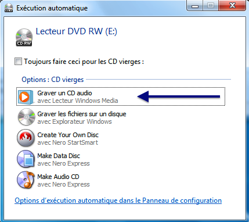Choose Graver les fichiers sur un disque
249x222 pixels.
(x=121, y=117)
